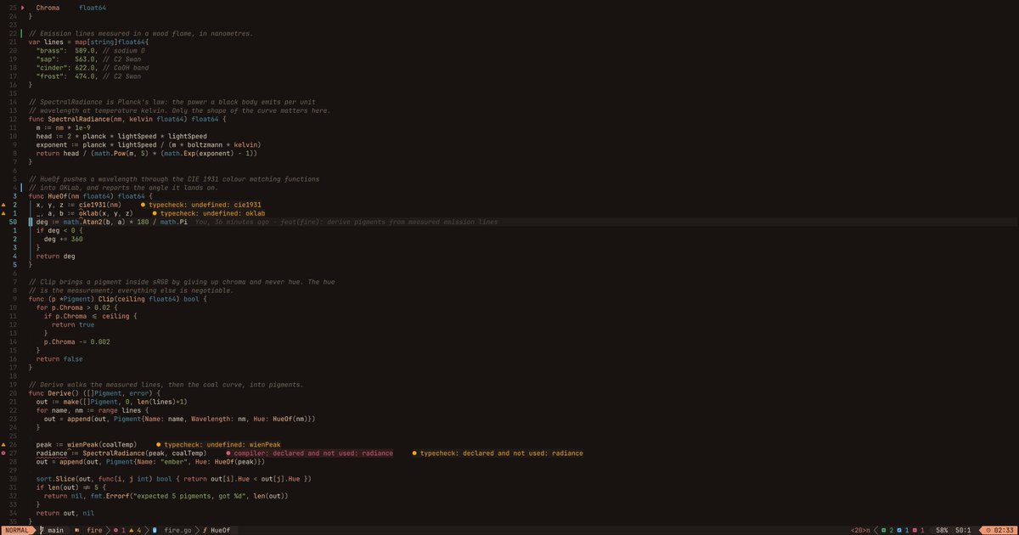The image size is (1019, 535).
Task: Click the red dot before 'compiler: declared'
Action: tap(228, 453)
